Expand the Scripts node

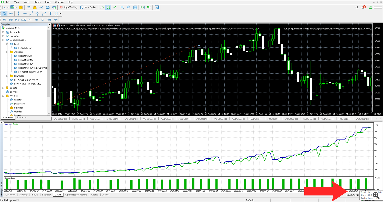click(x=3, y=88)
